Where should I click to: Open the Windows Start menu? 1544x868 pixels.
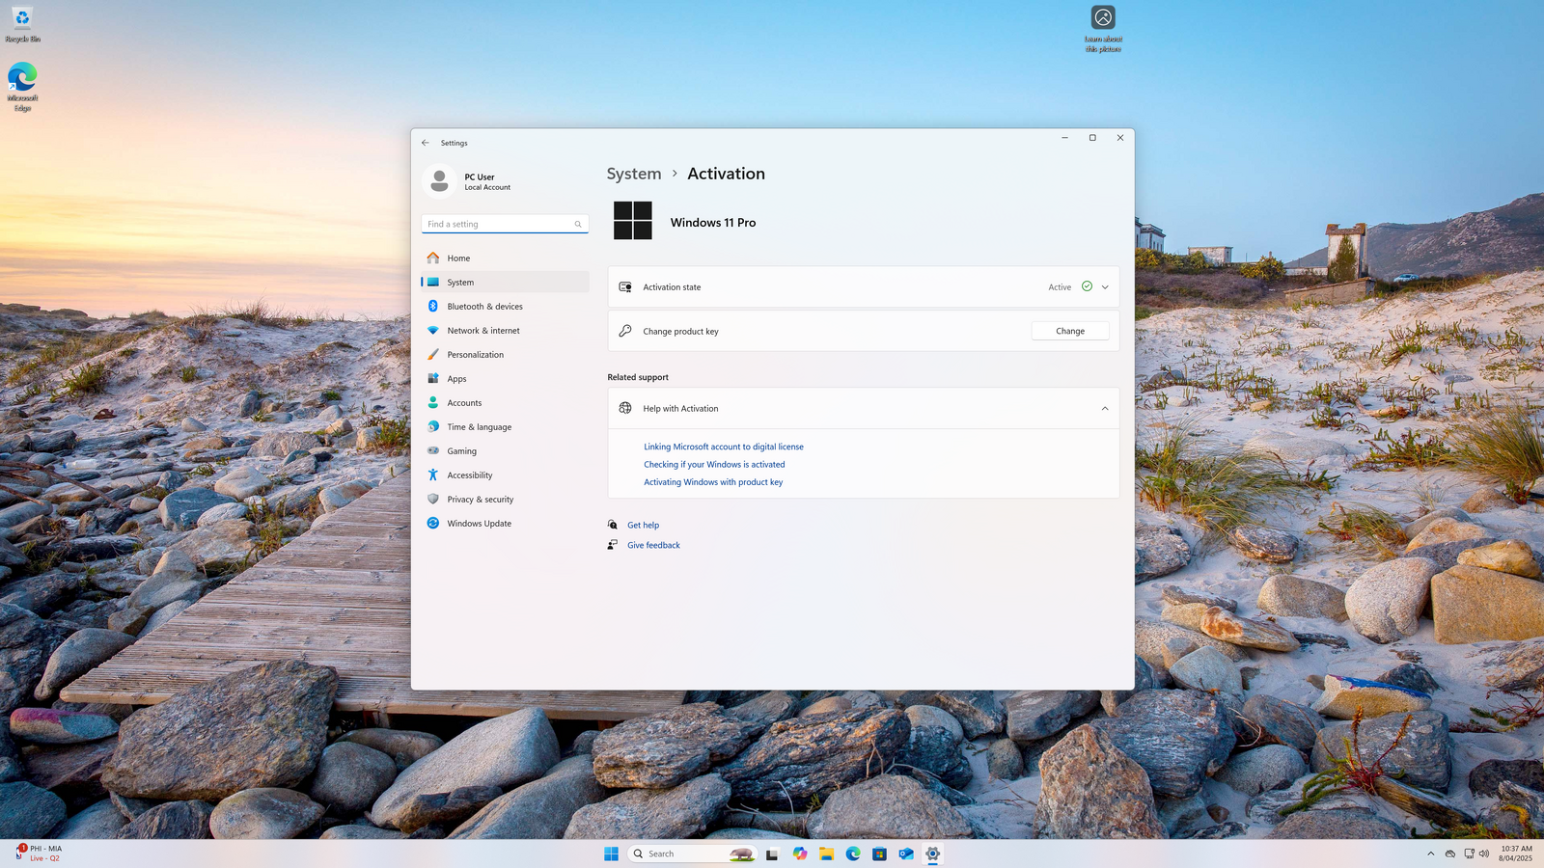pyautogui.click(x=611, y=854)
